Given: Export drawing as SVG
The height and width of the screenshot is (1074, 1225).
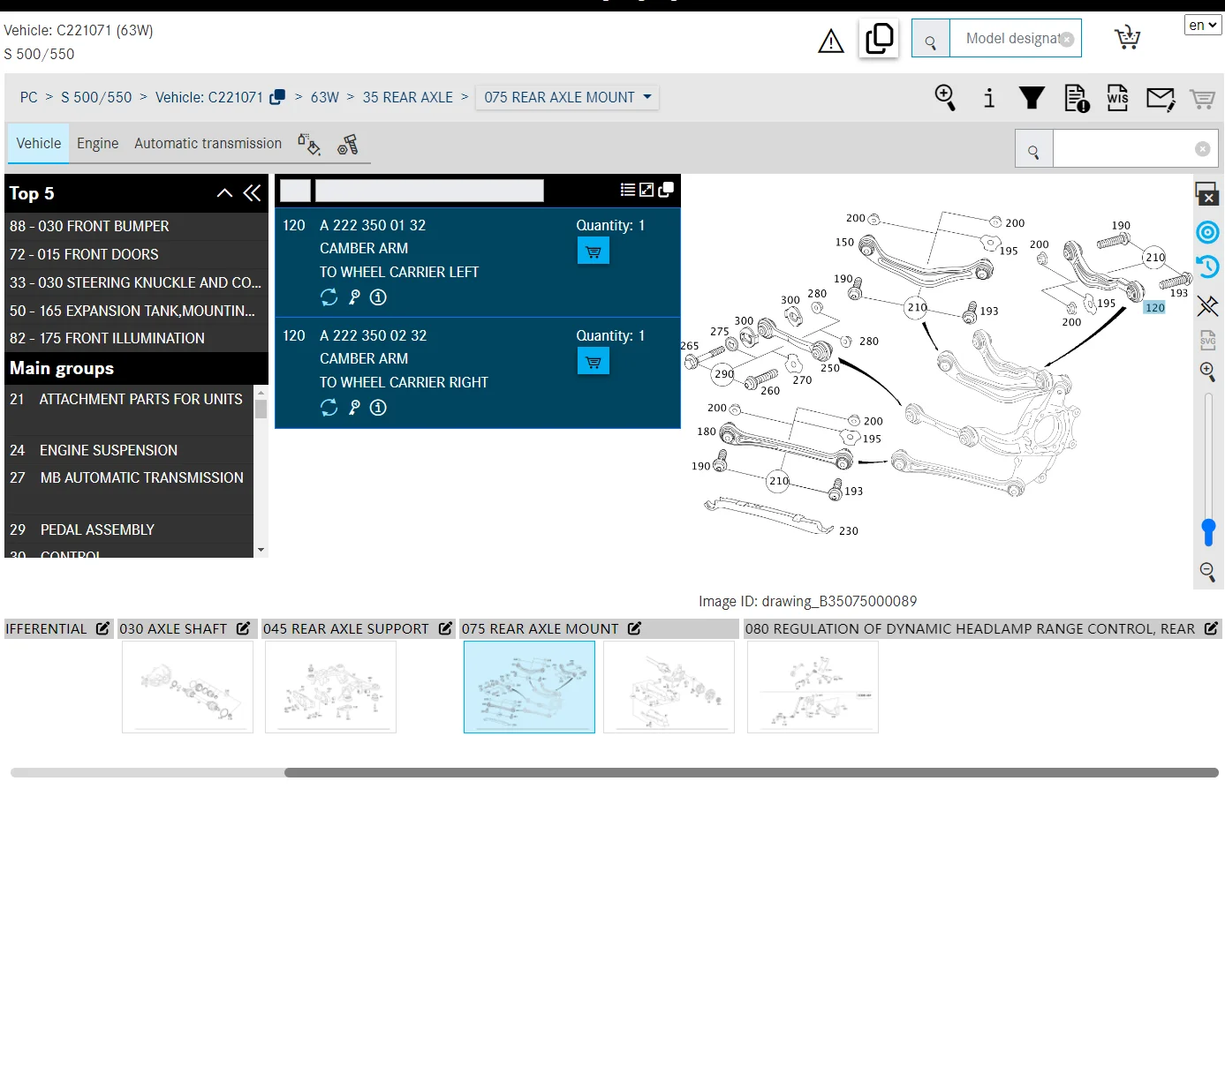Looking at the screenshot, I should (x=1207, y=340).
